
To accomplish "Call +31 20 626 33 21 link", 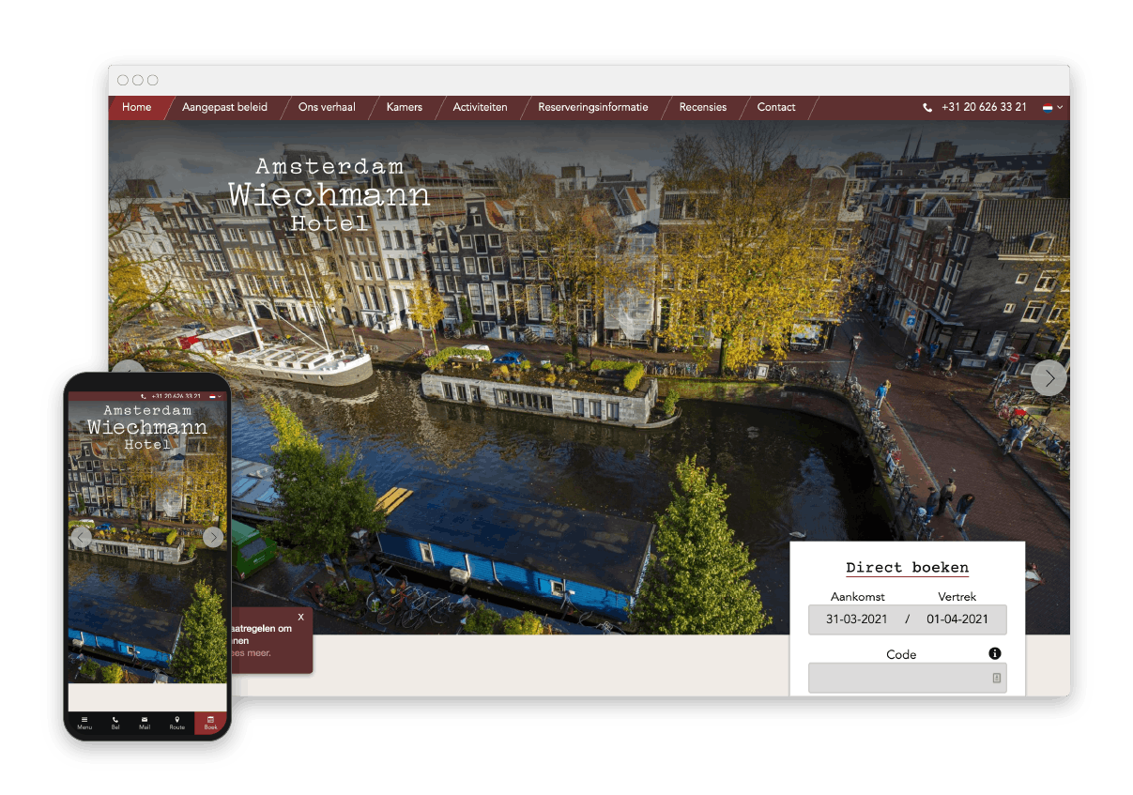I will click(x=984, y=107).
